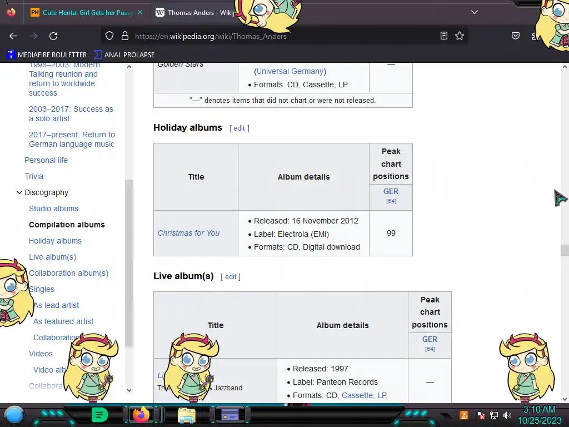Open the tracking protection shield icon
This screenshot has height=427, width=569.
pos(109,36)
